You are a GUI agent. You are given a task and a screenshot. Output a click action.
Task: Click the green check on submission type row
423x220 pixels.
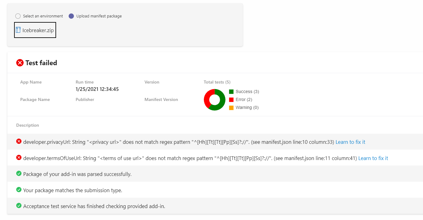tap(19, 190)
